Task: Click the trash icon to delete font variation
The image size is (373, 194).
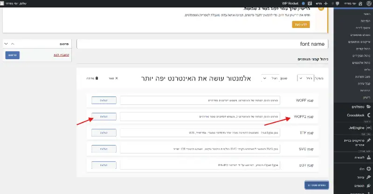Action: 97,78
